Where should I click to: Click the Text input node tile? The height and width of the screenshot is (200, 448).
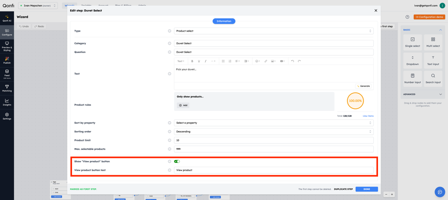click(433, 61)
